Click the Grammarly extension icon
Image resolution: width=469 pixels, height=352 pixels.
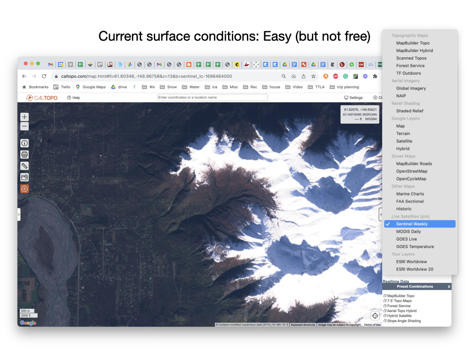[x=345, y=77]
